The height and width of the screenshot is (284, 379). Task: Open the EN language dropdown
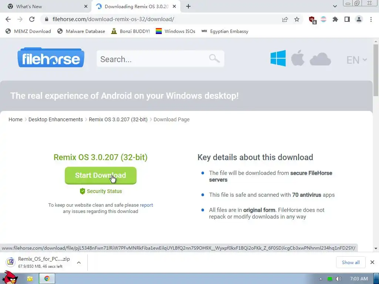coord(356,60)
